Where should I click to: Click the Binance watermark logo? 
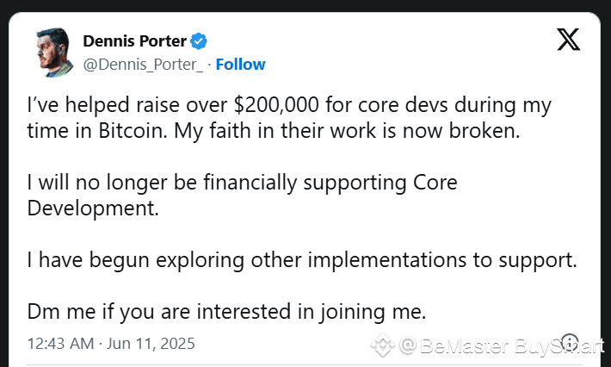click(381, 346)
